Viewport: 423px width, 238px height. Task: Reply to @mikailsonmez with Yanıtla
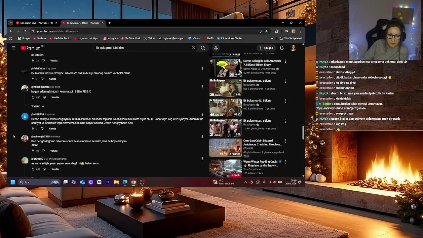(x=55, y=97)
